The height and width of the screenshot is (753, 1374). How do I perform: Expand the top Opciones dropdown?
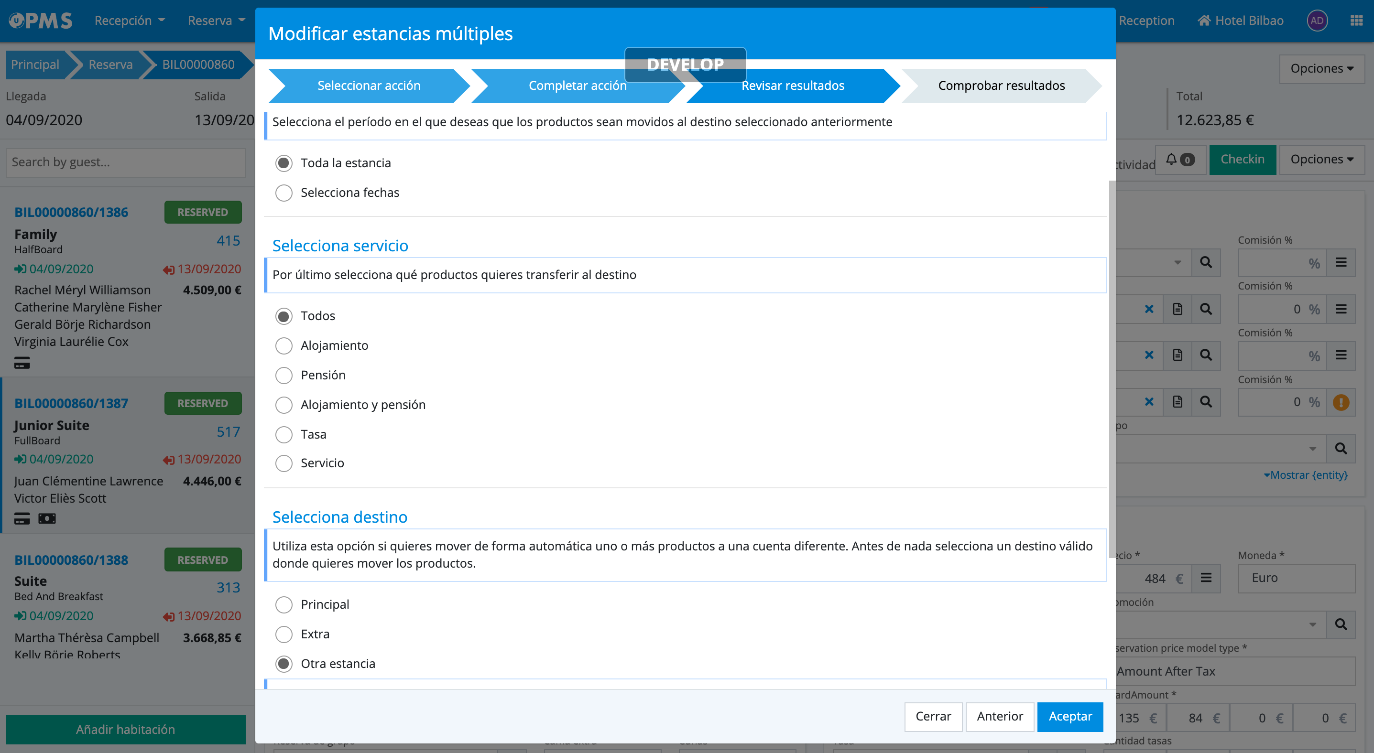(x=1321, y=69)
